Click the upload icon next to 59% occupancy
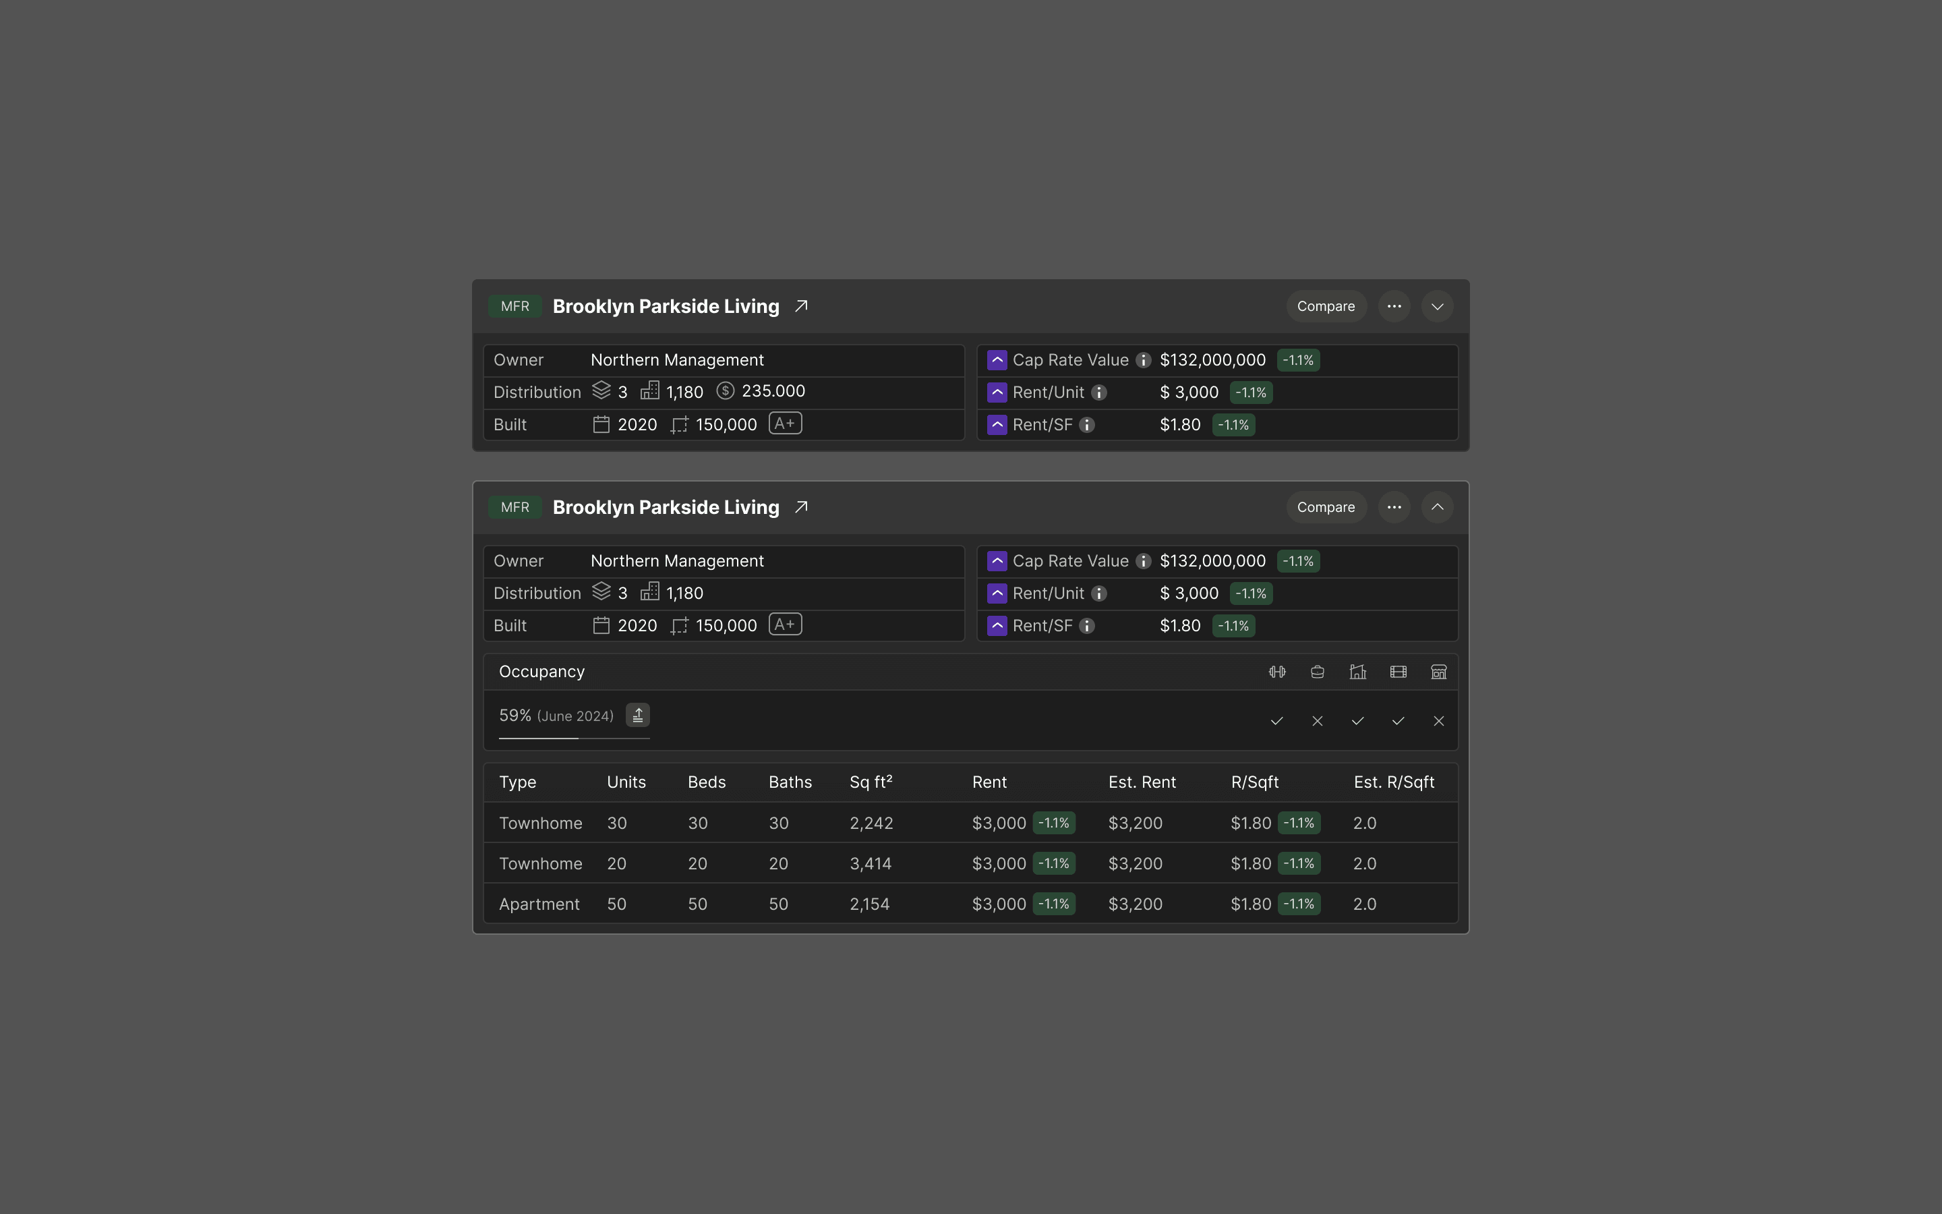This screenshot has height=1214, width=1942. [x=638, y=716]
